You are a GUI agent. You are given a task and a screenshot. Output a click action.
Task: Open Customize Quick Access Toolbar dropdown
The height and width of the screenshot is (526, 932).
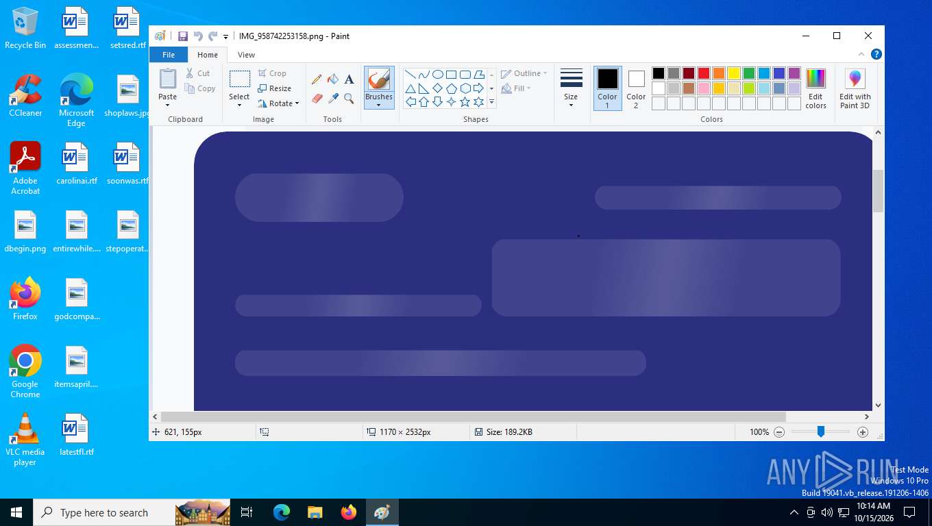(x=225, y=36)
